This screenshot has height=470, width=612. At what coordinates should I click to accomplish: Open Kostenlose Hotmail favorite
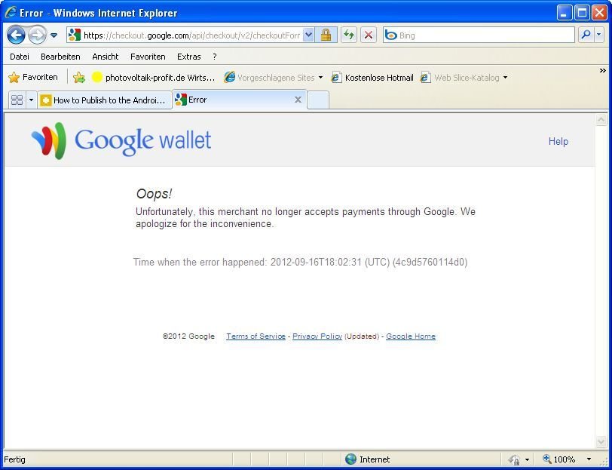pos(372,78)
